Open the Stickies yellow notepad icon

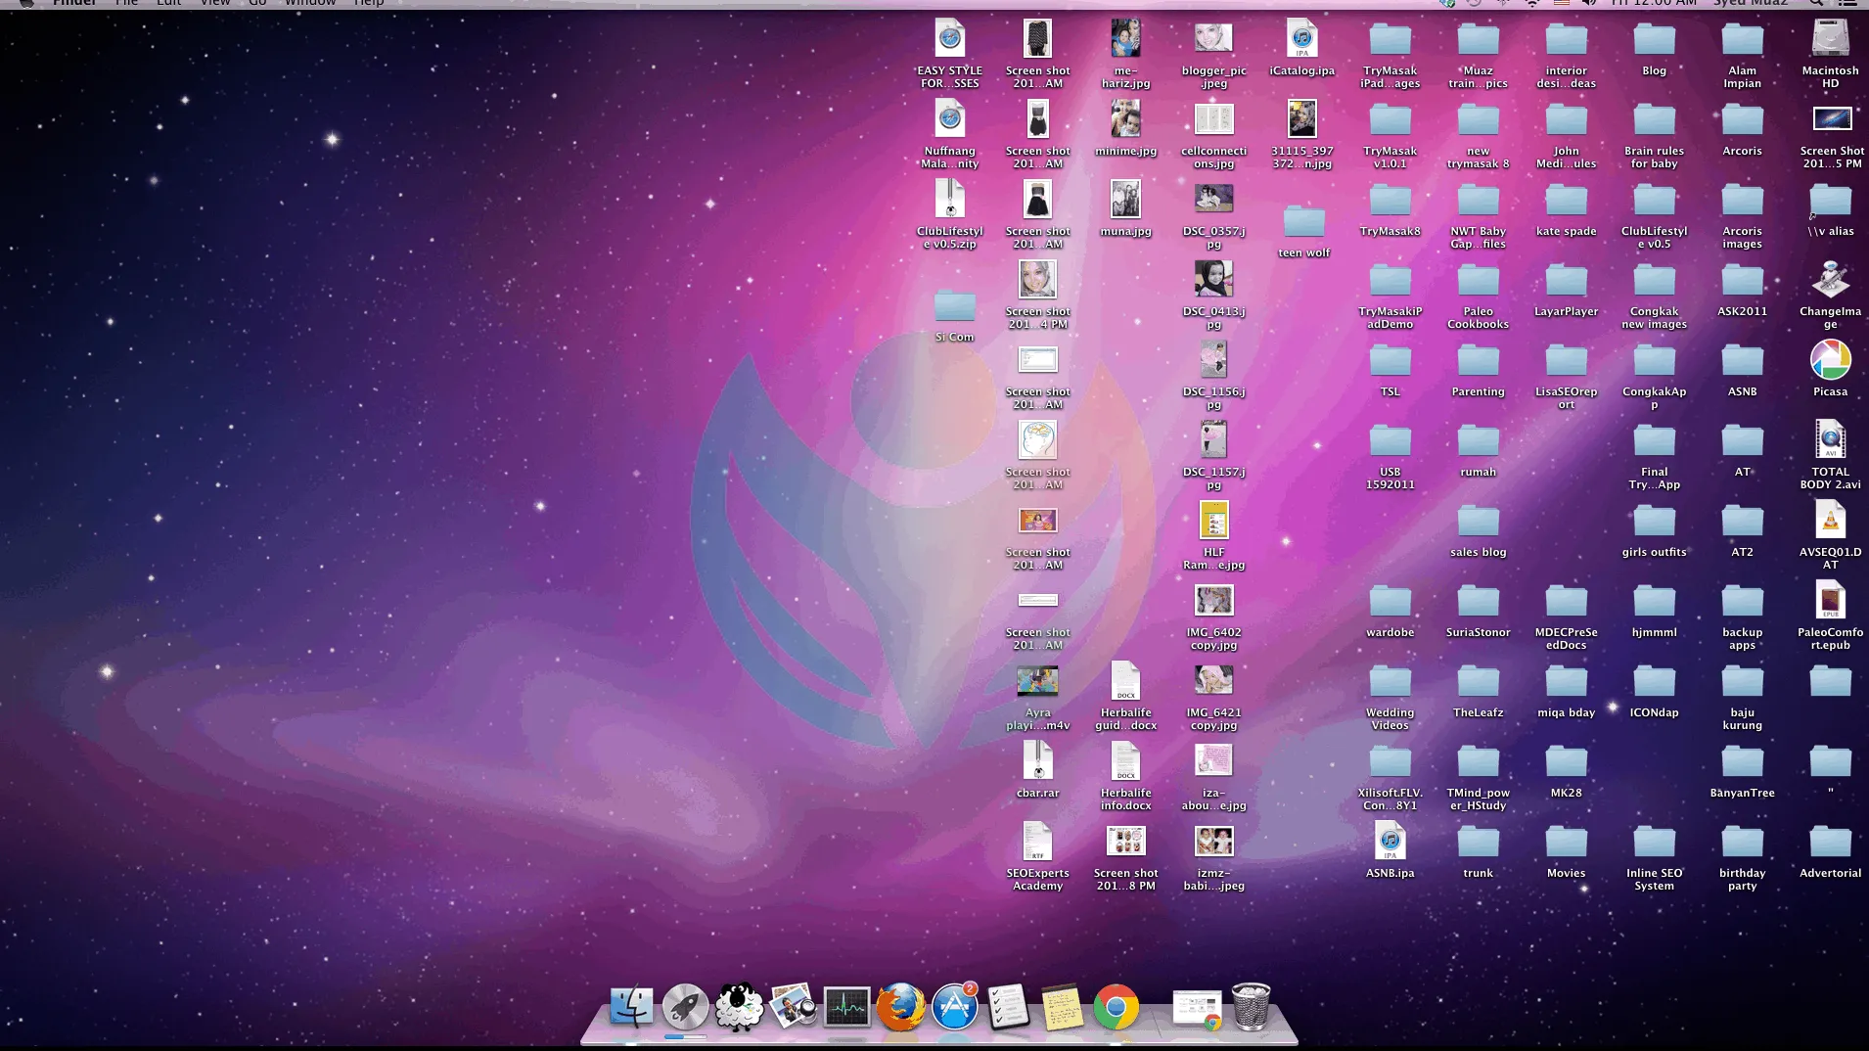(1062, 1007)
